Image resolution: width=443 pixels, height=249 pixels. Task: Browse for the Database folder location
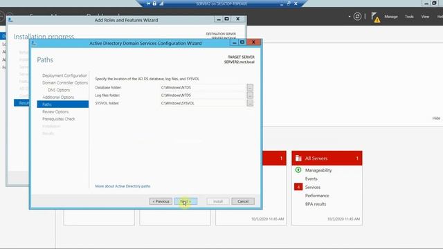pos(250,87)
